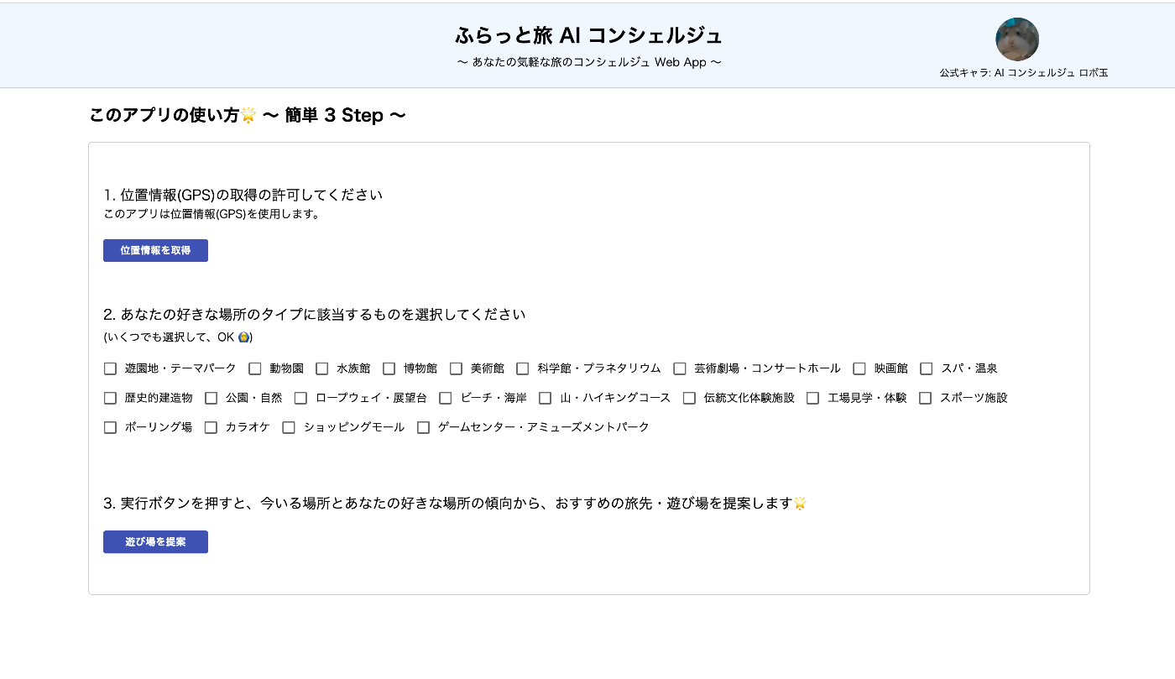1175x679 pixels.
Task: Check the スパ・温泉 option
Action: pos(927,368)
